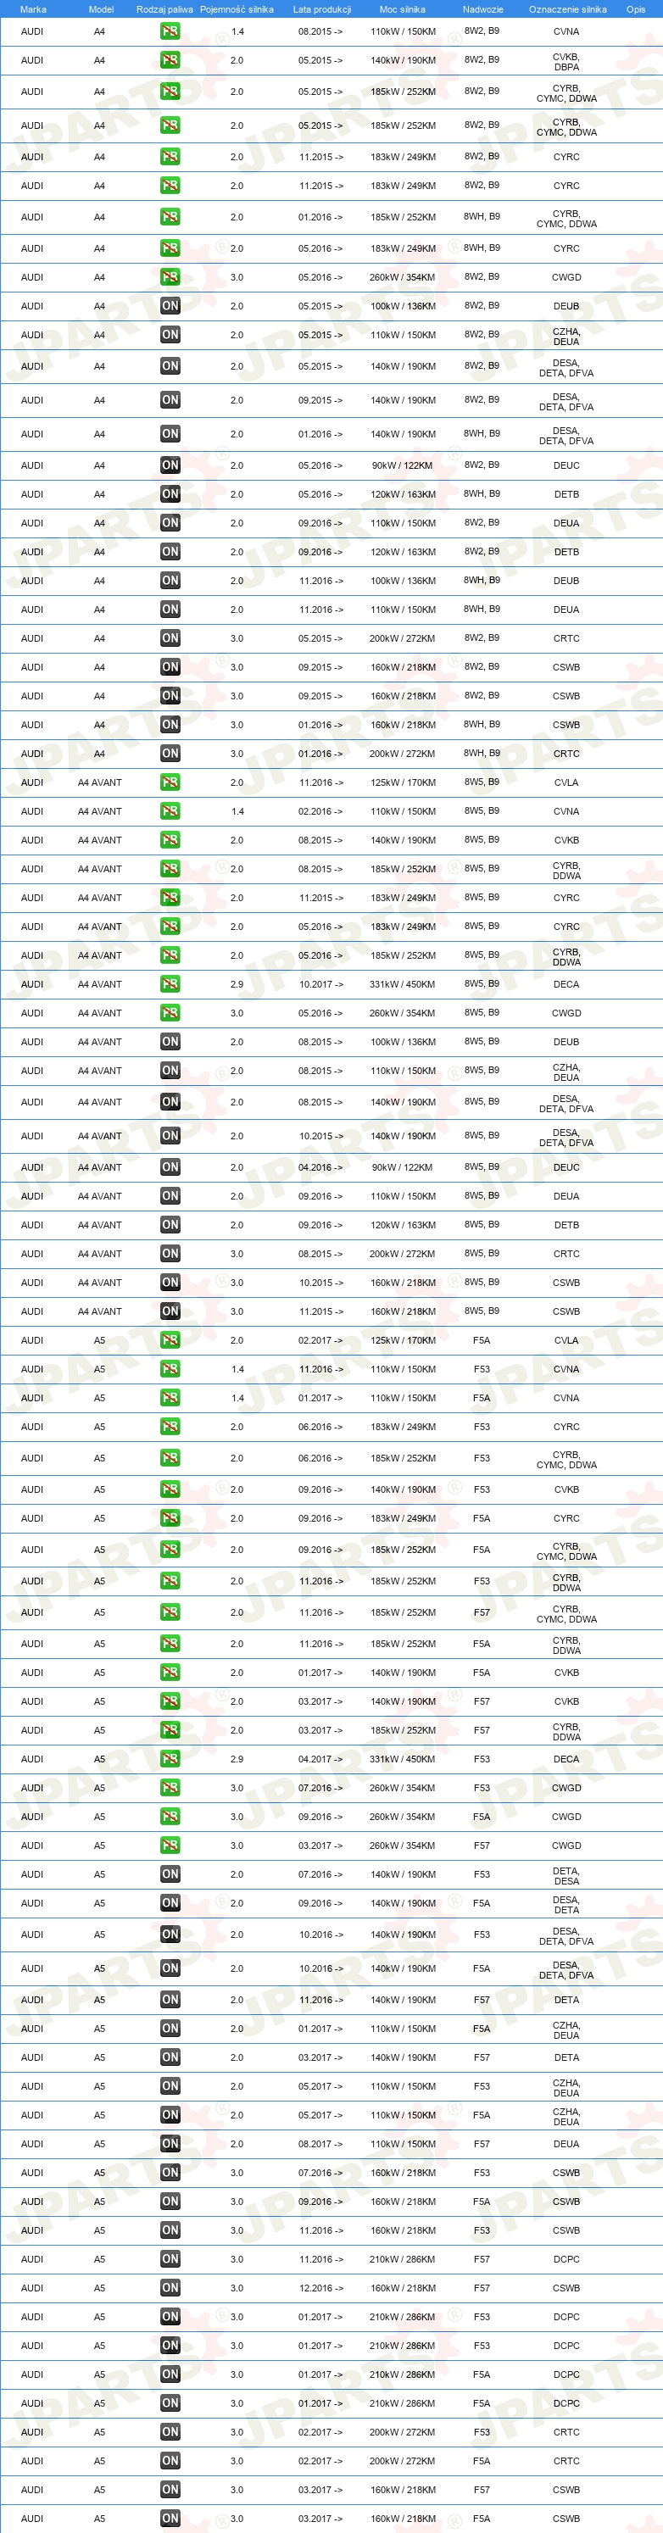Click '200kW / 272KM' in A4 AVANT 08.2015 row

pyautogui.click(x=403, y=1254)
